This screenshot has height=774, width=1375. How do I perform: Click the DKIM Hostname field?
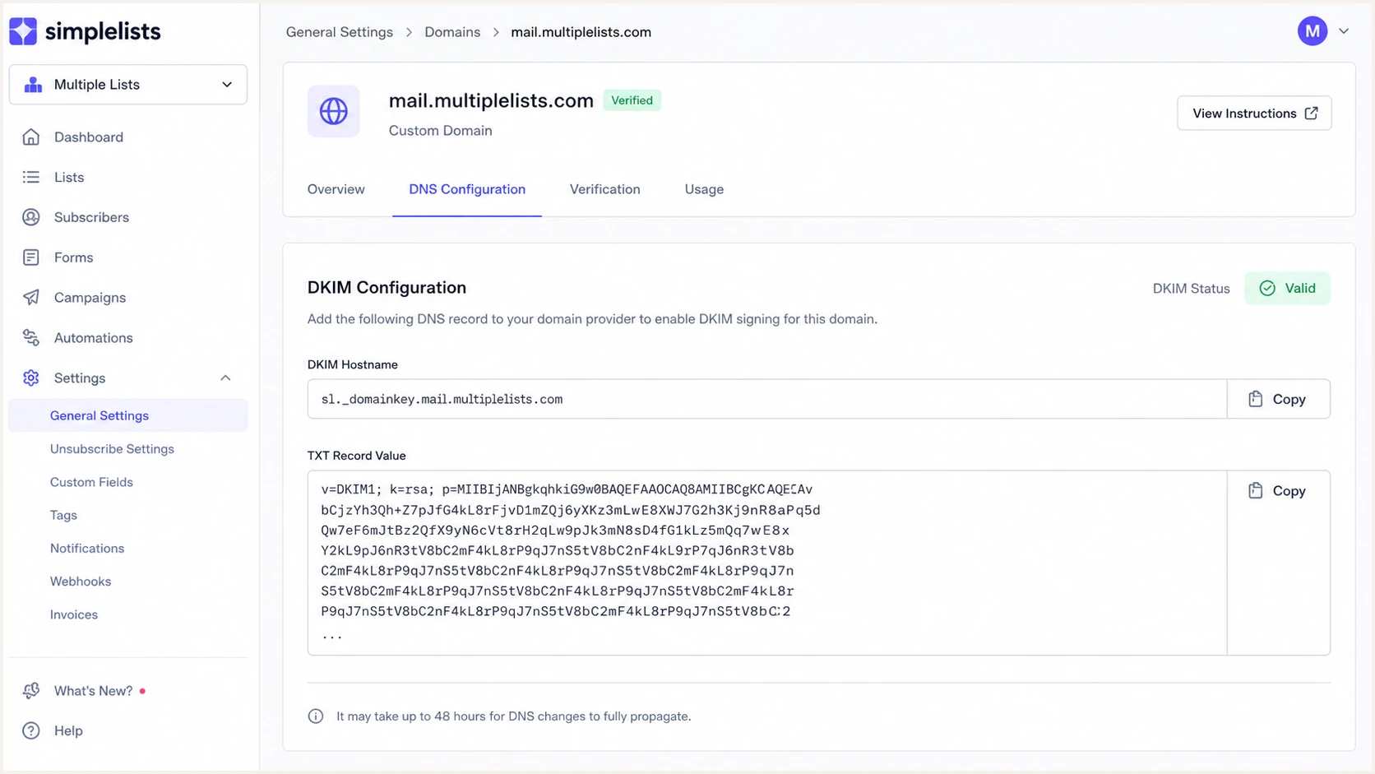pyautogui.click(x=767, y=399)
